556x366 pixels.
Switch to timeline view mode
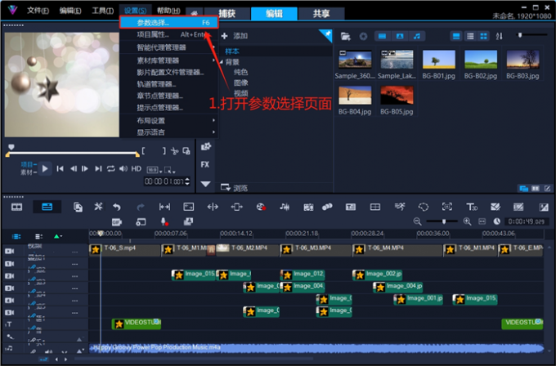tap(47, 207)
